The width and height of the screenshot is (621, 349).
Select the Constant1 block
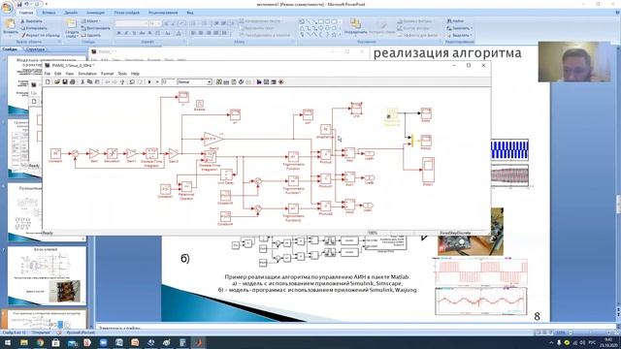tap(165, 189)
